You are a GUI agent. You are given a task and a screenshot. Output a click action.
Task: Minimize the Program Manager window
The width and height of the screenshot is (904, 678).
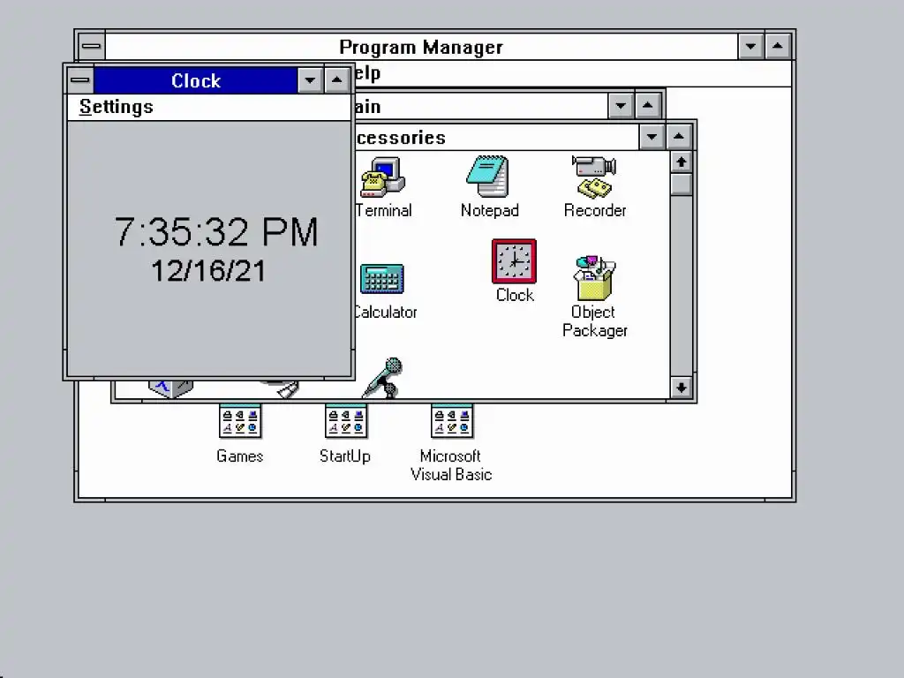(750, 46)
